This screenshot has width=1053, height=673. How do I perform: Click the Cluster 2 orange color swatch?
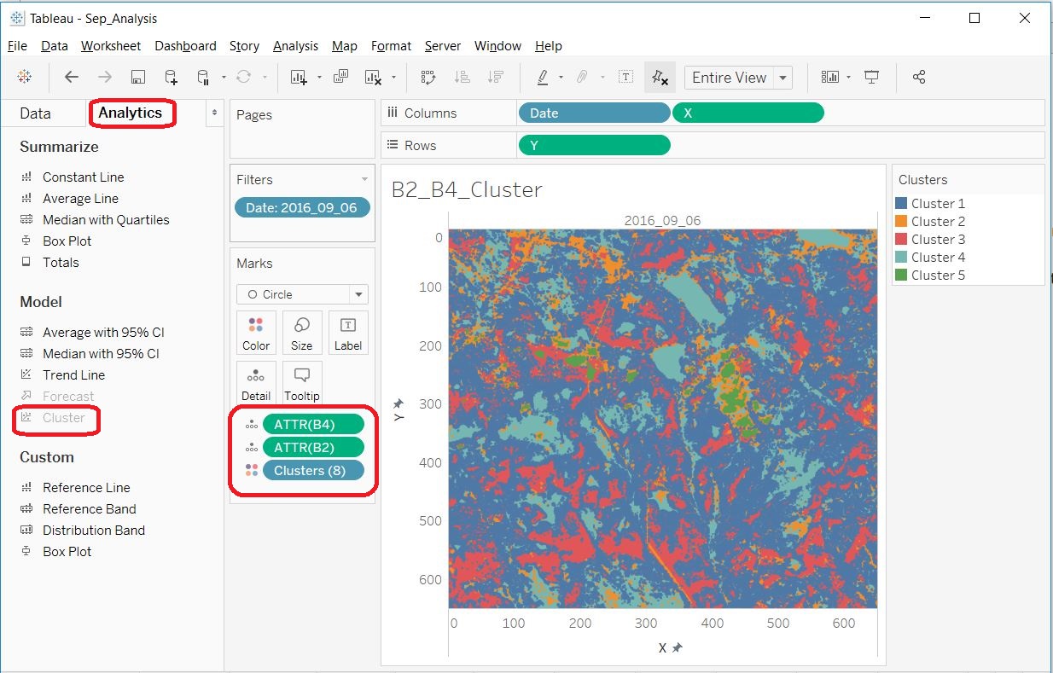pyautogui.click(x=900, y=222)
